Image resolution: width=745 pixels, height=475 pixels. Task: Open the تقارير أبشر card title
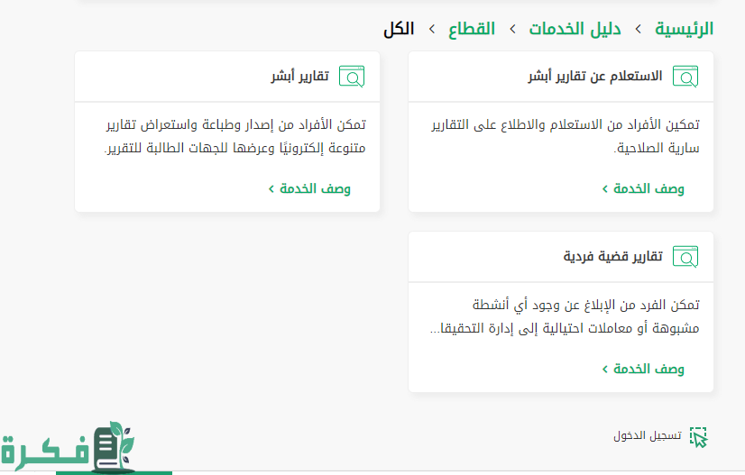coord(299,76)
